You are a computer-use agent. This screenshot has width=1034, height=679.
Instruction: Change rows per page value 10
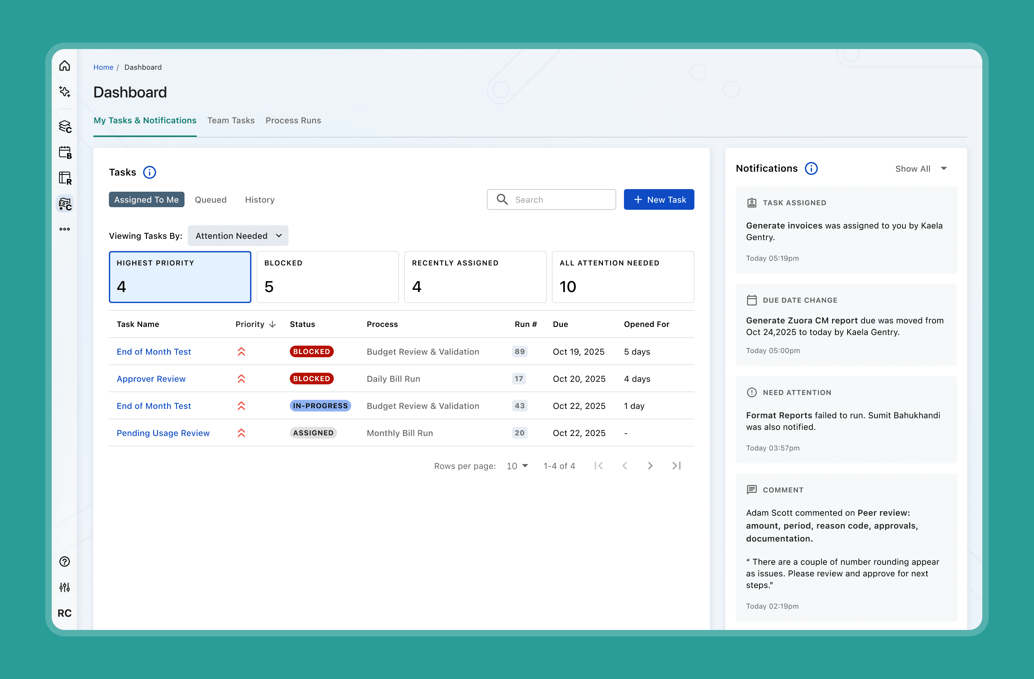click(517, 466)
